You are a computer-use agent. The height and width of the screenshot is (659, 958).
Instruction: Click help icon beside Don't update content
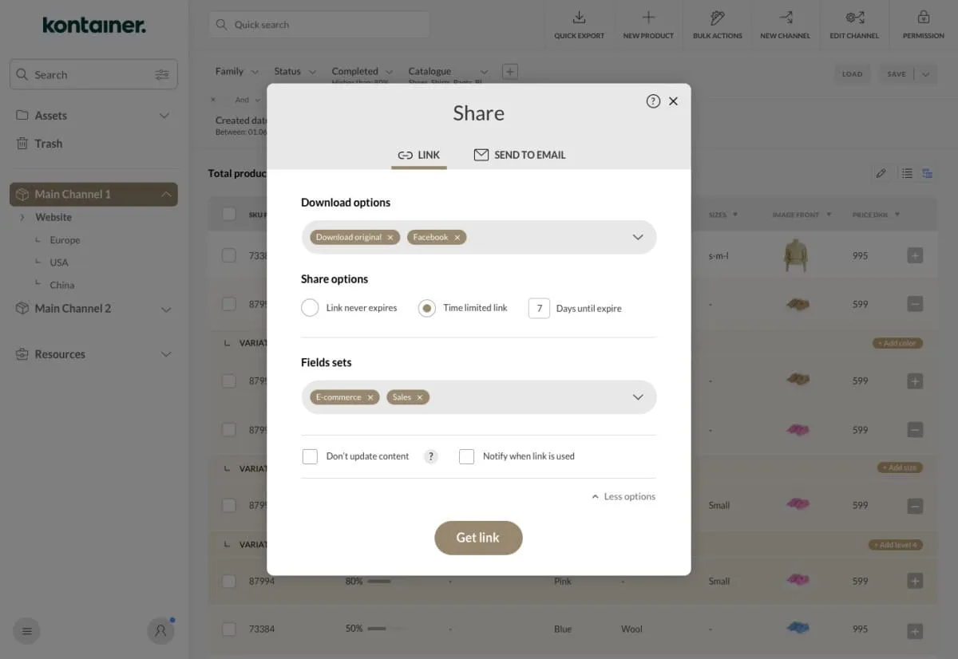click(431, 456)
